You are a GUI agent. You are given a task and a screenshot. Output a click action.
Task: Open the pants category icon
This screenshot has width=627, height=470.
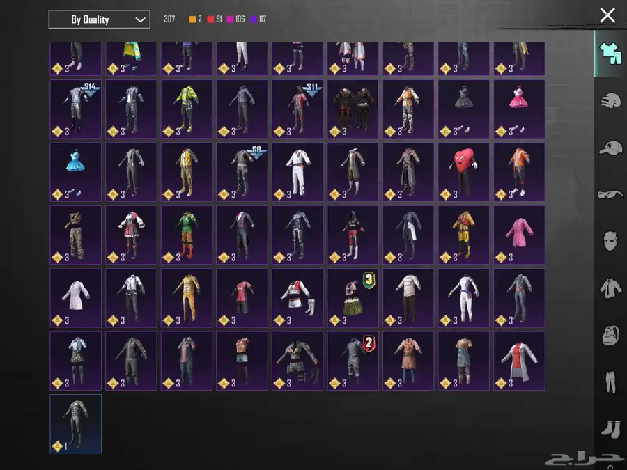(610, 382)
